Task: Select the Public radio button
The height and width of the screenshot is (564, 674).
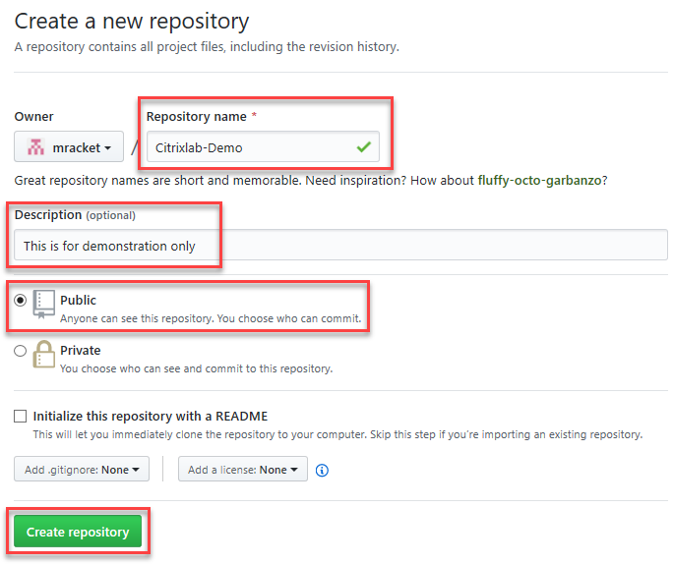Action: (21, 300)
